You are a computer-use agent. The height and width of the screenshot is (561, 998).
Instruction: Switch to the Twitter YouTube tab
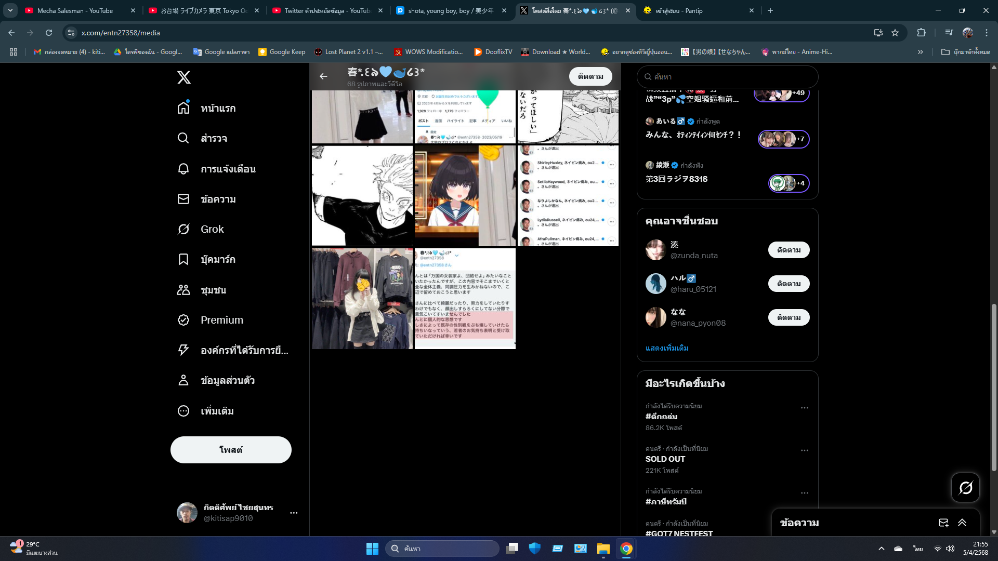[327, 10]
